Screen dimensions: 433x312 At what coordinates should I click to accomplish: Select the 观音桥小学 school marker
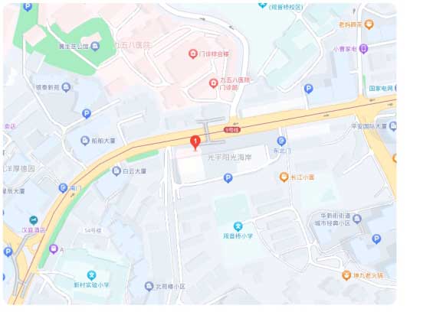238,226
